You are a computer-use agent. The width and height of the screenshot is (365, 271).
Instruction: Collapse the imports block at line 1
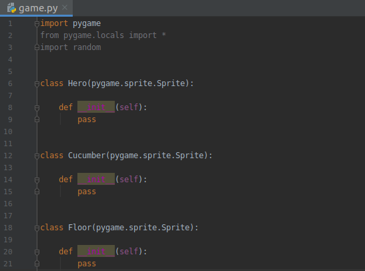pyautogui.click(x=37, y=24)
